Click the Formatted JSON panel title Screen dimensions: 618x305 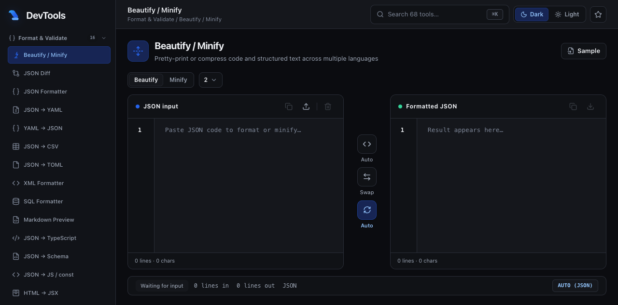[x=431, y=106]
